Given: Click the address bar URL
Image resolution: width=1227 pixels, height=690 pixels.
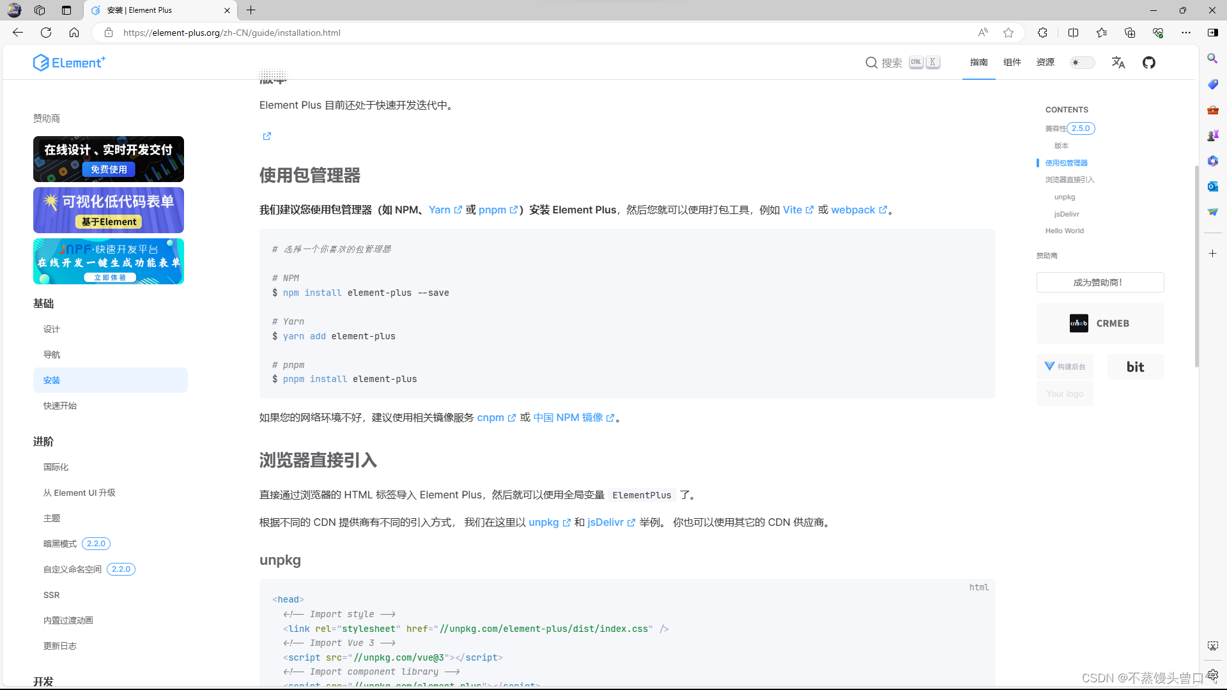Looking at the screenshot, I should pyautogui.click(x=231, y=33).
